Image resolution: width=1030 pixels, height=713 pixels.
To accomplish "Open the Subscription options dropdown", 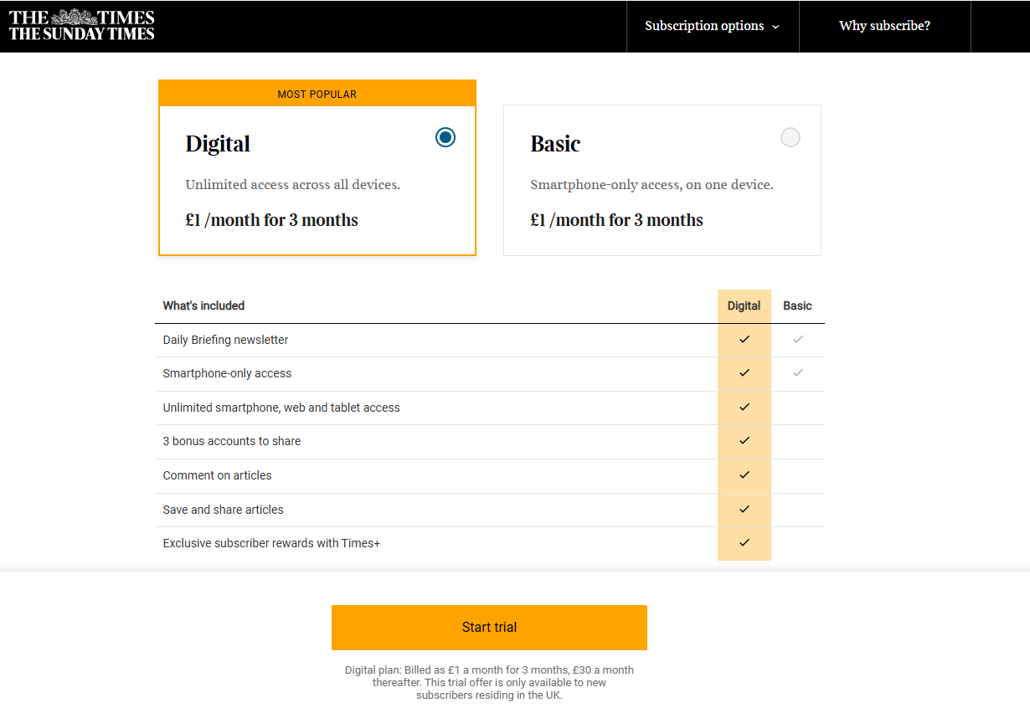I will (x=712, y=26).
